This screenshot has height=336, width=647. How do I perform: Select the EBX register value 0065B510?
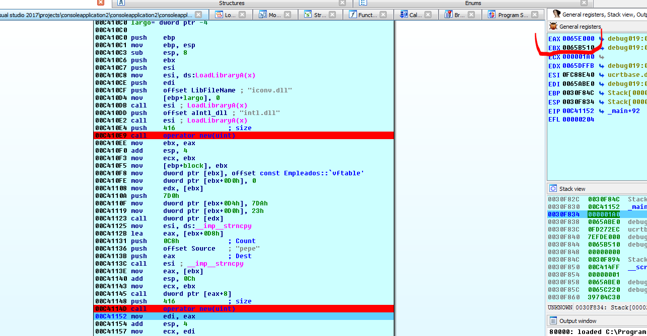578,48
